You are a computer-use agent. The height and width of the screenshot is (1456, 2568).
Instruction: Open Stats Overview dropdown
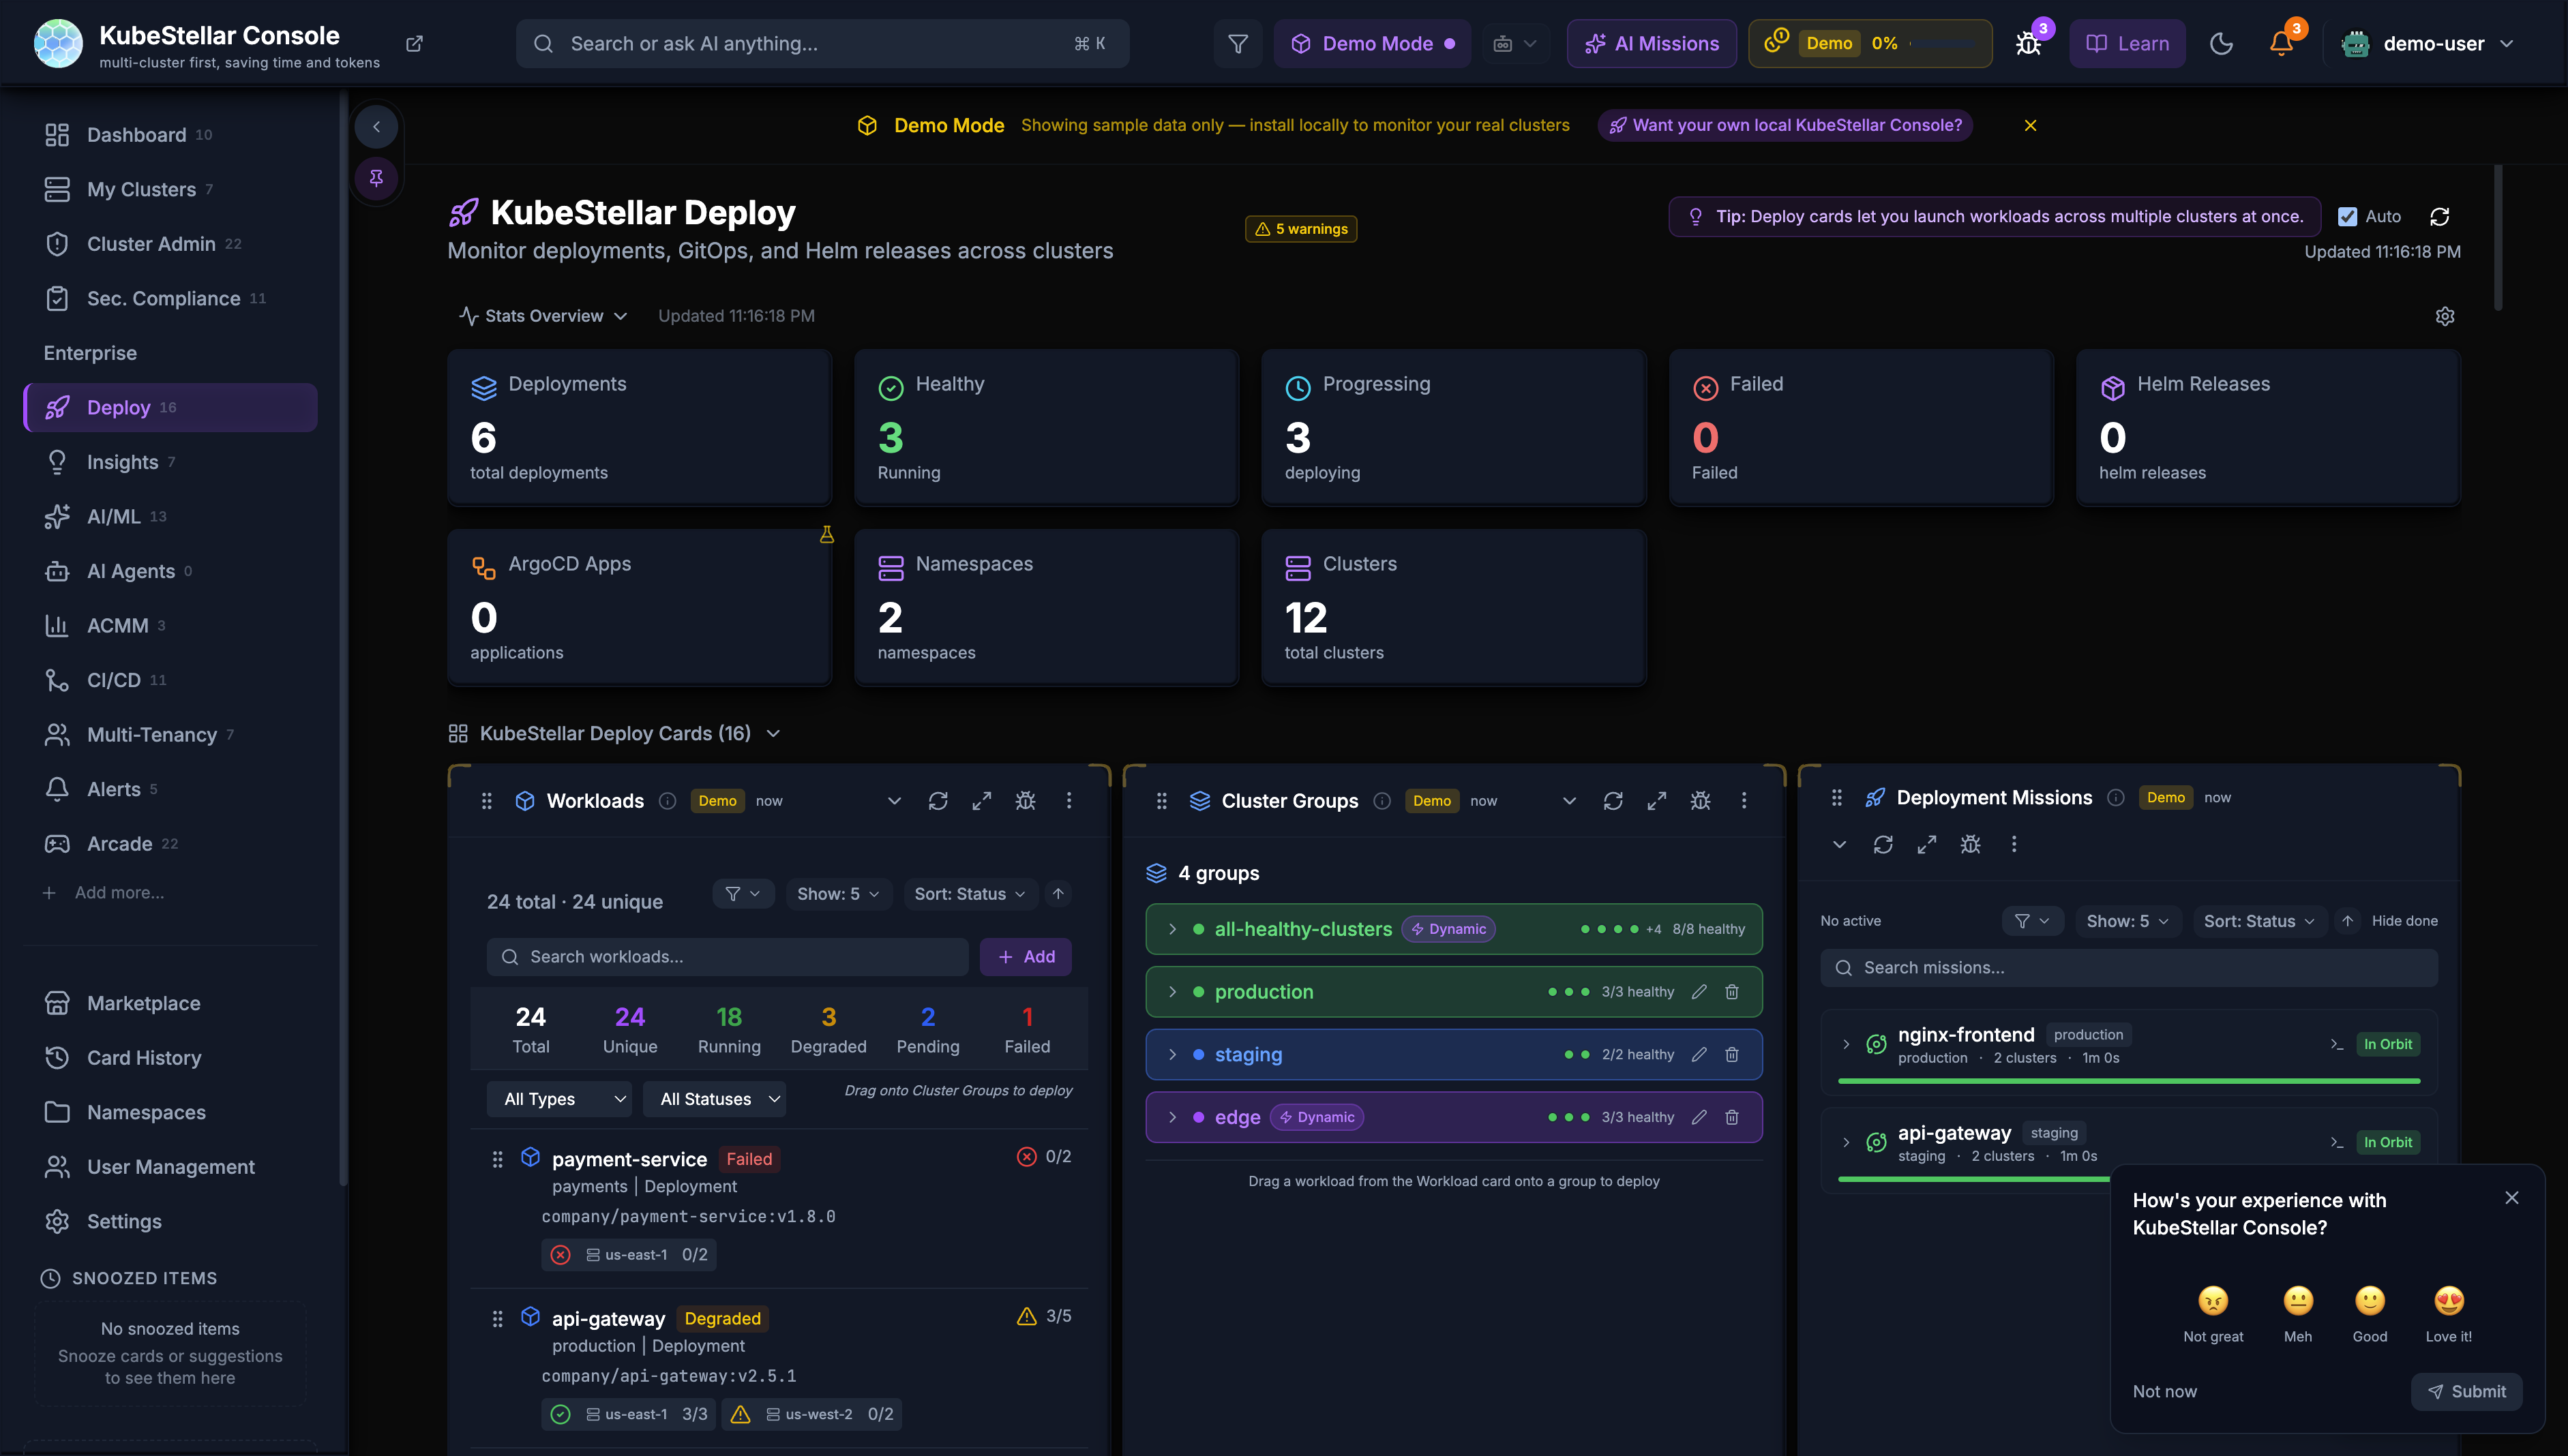click(543, 316)
